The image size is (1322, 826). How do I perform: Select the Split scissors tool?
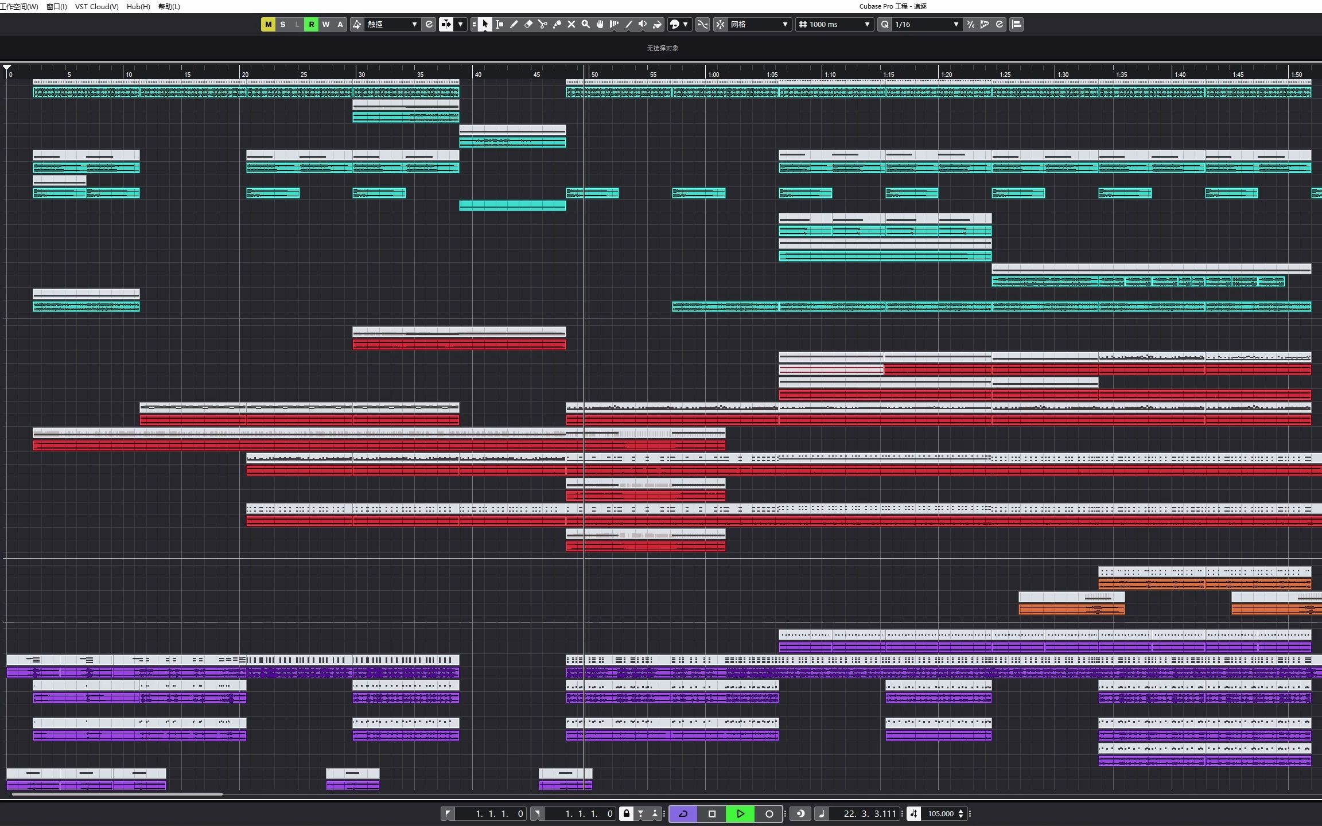[x=542, y=24]
